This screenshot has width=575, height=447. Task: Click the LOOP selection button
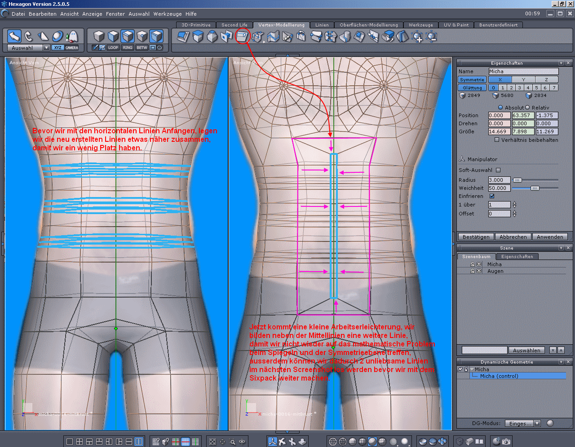click(x=113, y=48)
